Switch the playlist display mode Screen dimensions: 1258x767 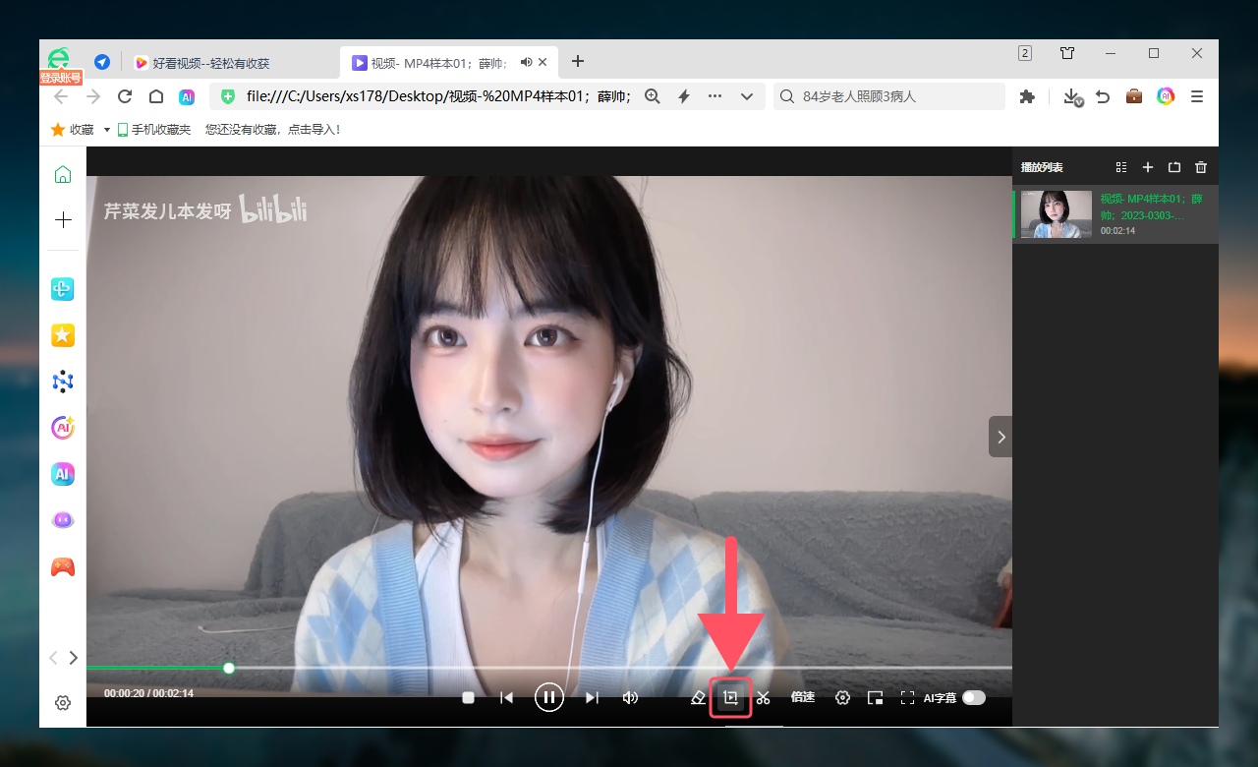[1121, 167]
